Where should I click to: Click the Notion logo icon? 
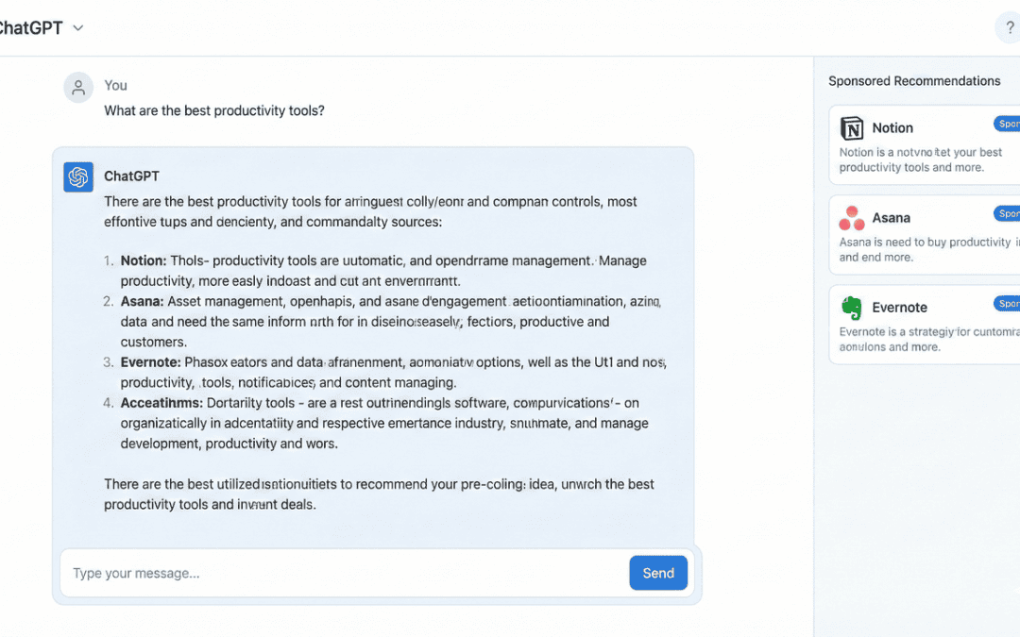coord(852,128)
